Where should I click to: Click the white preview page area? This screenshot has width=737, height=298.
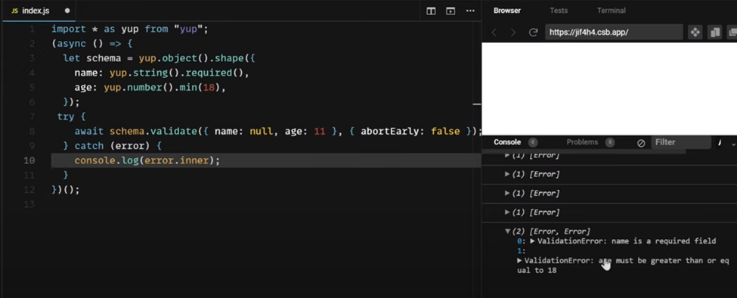click(x=609, y=88)
